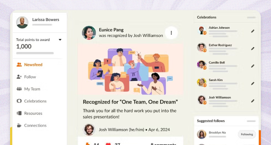The width and height of the screenshot is (271, 145).
Task: Expand the Total points to award dropdown
Action: (60, 40)
